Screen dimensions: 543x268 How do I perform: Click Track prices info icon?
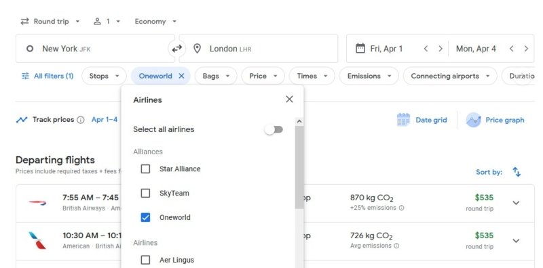click(81, 120)
